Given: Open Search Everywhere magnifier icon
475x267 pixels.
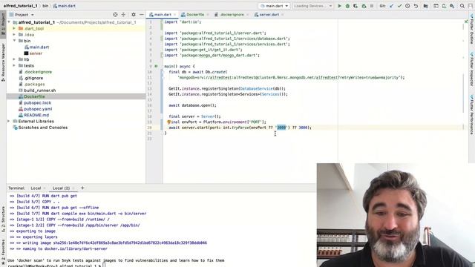Looking at the screenshot, I should coord(462,6).
